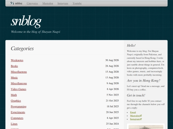Screen dimensions: 173x129
Task: Open the Graphics category
Action: tap(16, 101)
